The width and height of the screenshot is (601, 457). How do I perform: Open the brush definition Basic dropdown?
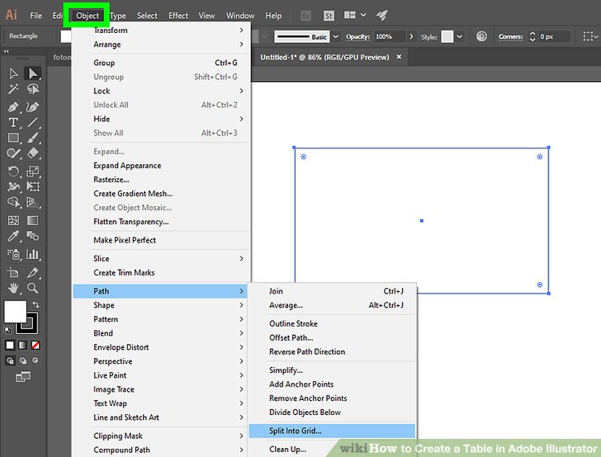[336, 37]
